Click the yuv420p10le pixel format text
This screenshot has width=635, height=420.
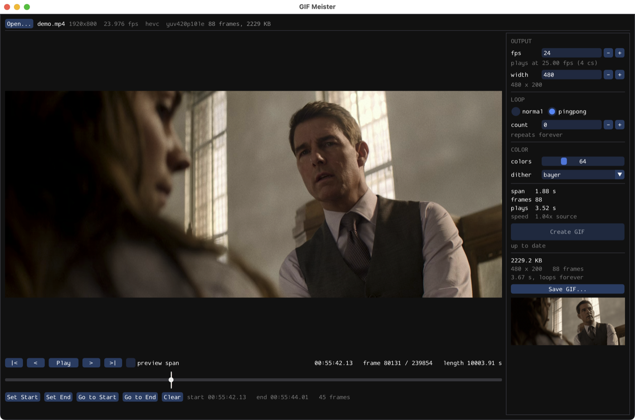186,24
